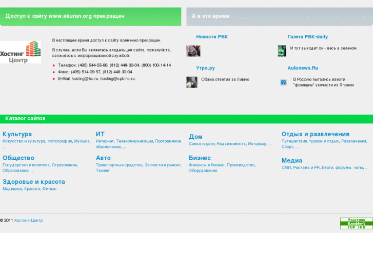Select the Транспортные средства link
The image size is (373, 279).
click(x=119, y=165)
